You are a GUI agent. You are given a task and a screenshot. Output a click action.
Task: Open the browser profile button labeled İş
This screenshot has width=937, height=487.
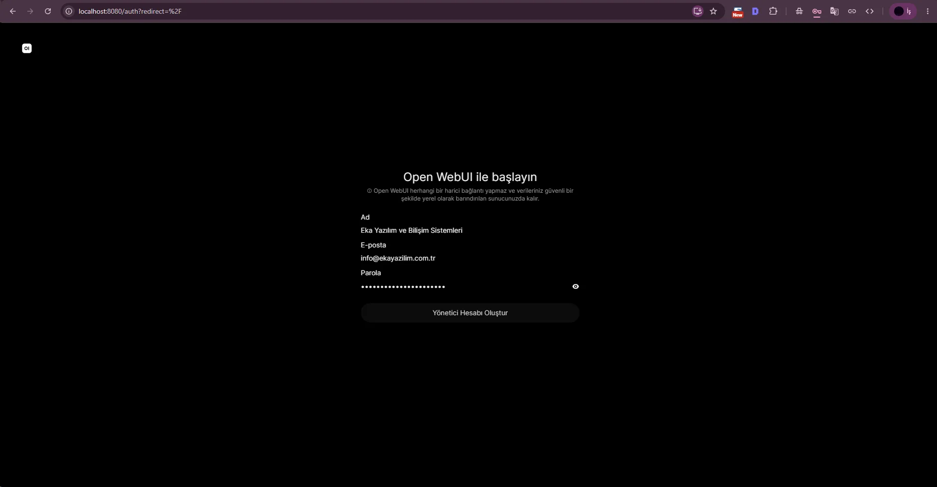click(903, 11)
